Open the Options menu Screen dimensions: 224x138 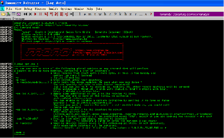click(x=66, y=9)
